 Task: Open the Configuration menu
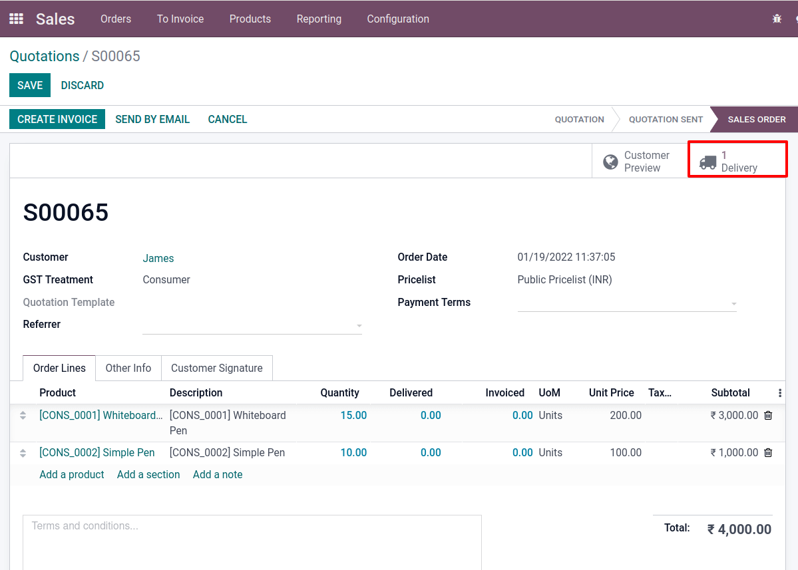pos(398,19)
